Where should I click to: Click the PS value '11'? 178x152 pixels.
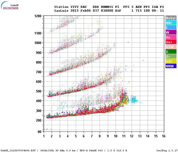(x=162, y=11)
